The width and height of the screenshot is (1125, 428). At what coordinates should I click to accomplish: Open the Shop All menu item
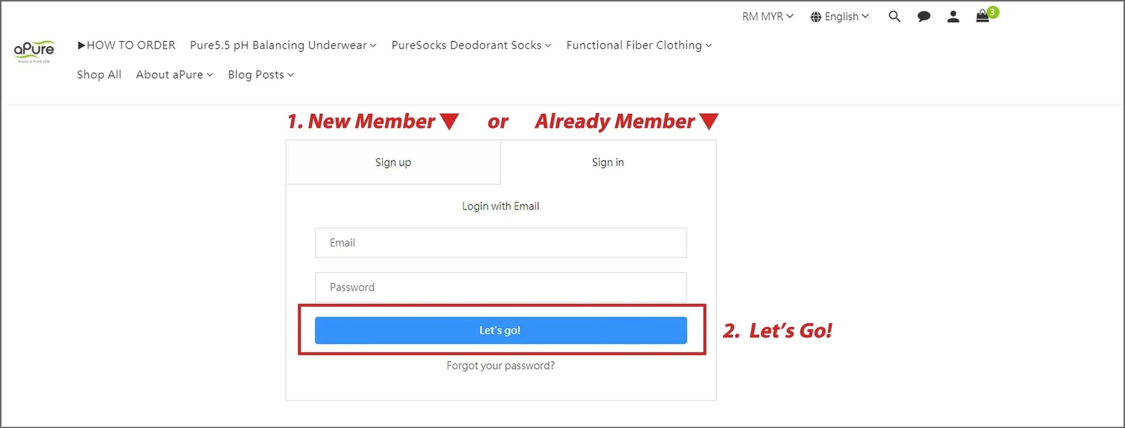[x=99, y=75]
